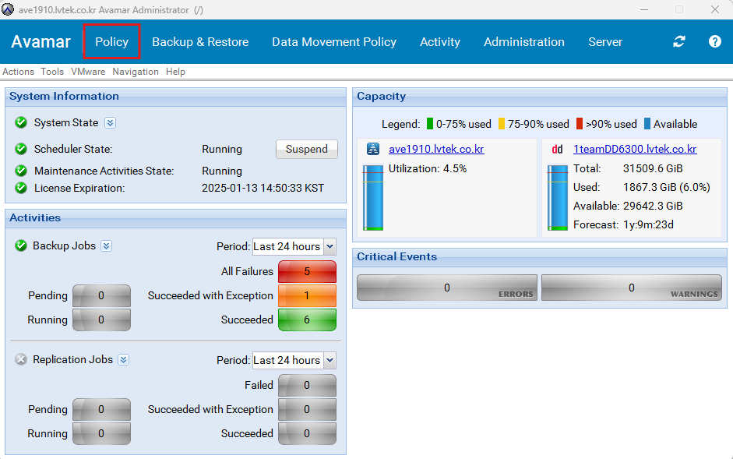The height and width of the screenshot is (459, 733).
Task: Open the VMware menu
Action: point(88,72)
